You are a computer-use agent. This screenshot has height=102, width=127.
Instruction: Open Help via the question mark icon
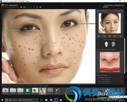(34, 7)
